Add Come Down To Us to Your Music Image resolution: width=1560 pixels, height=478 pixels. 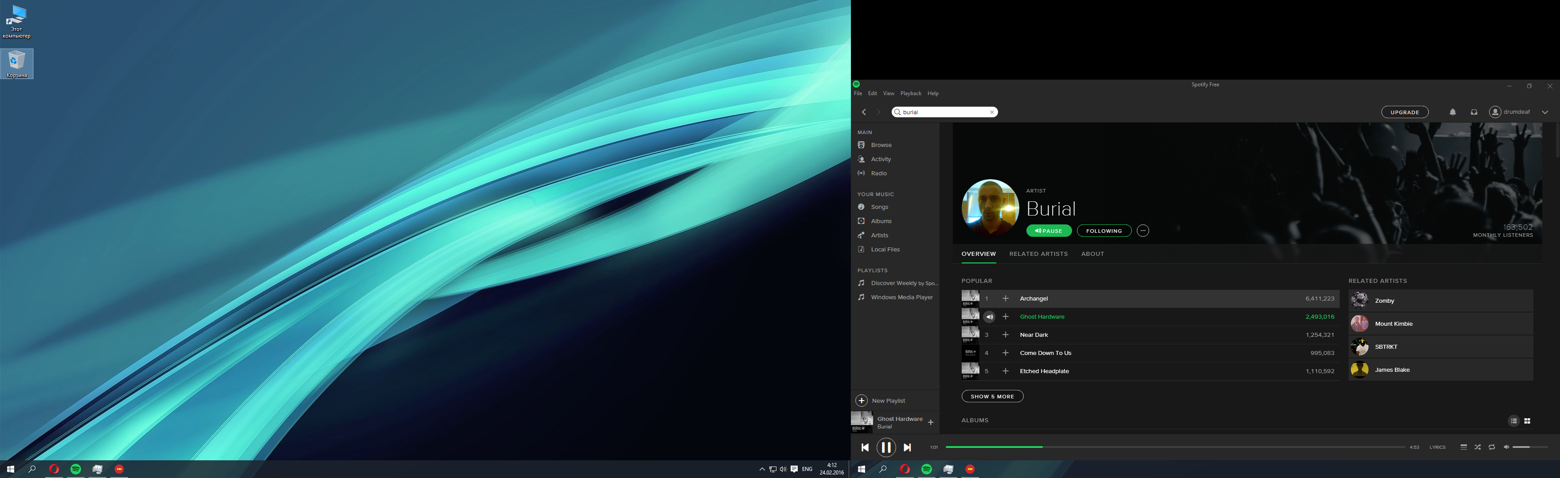tap(1006, 353)
